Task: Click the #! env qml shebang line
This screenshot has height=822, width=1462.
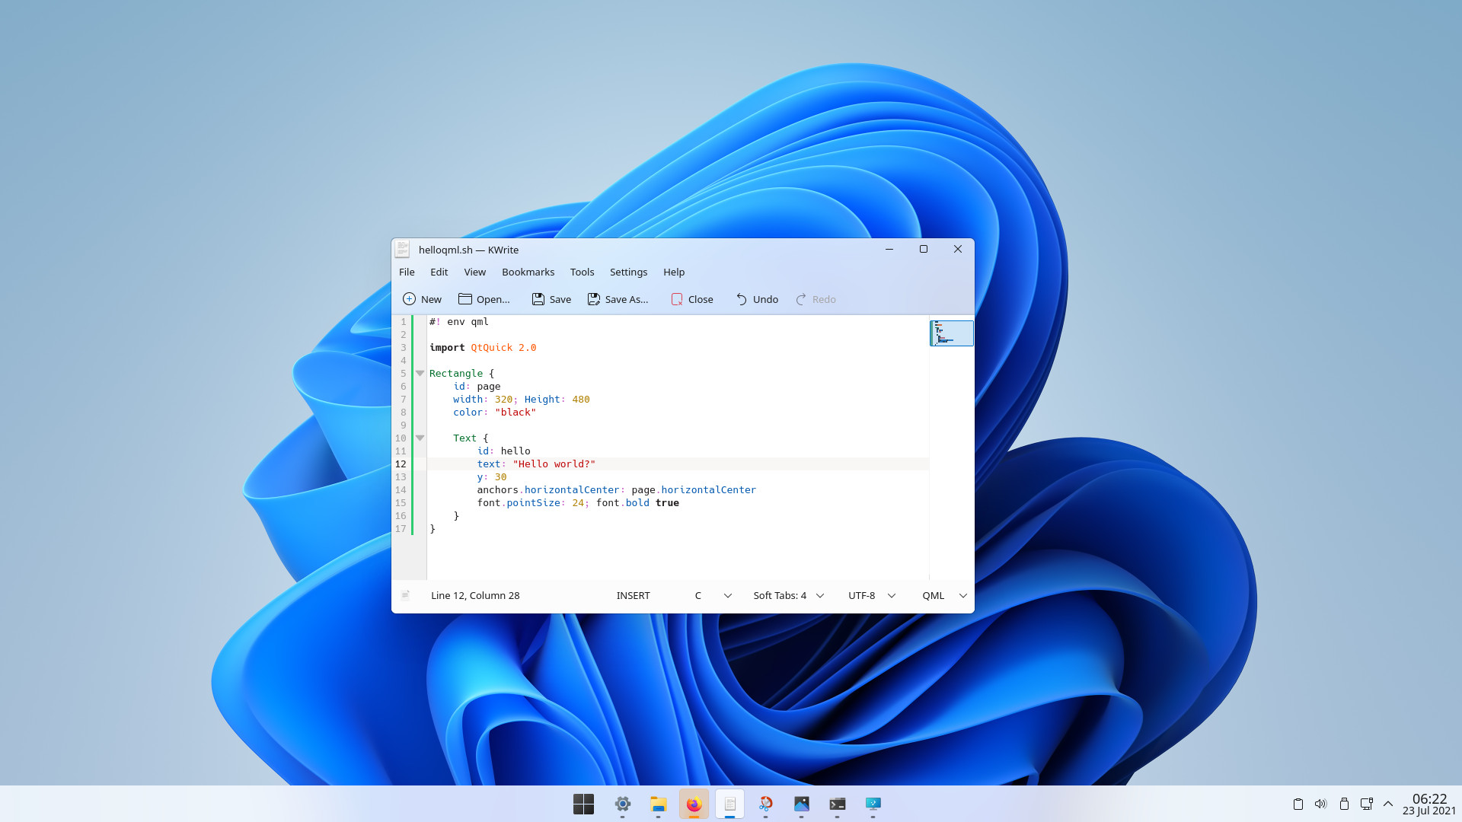Action: (x=459, y=321)
